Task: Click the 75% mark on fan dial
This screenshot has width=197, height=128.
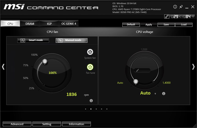Action: (26, 65)
